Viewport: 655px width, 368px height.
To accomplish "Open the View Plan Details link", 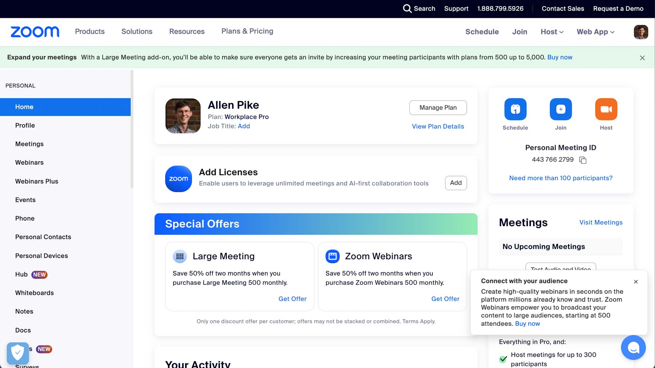I will click(438, 127).
